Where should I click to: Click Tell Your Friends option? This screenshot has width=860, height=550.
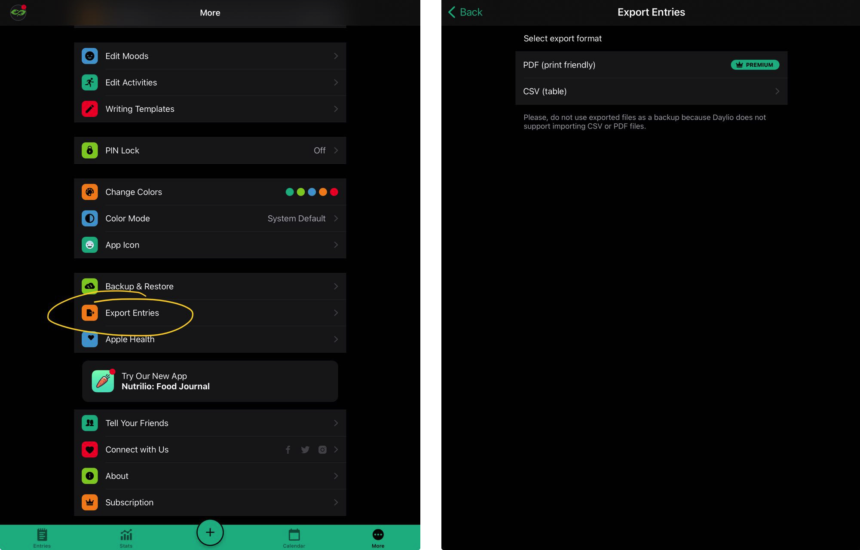[x=209, y=422]
